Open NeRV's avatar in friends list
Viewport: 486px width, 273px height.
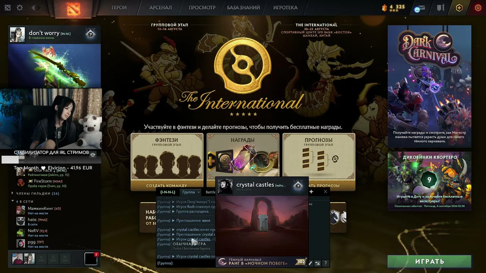(21, 232)
